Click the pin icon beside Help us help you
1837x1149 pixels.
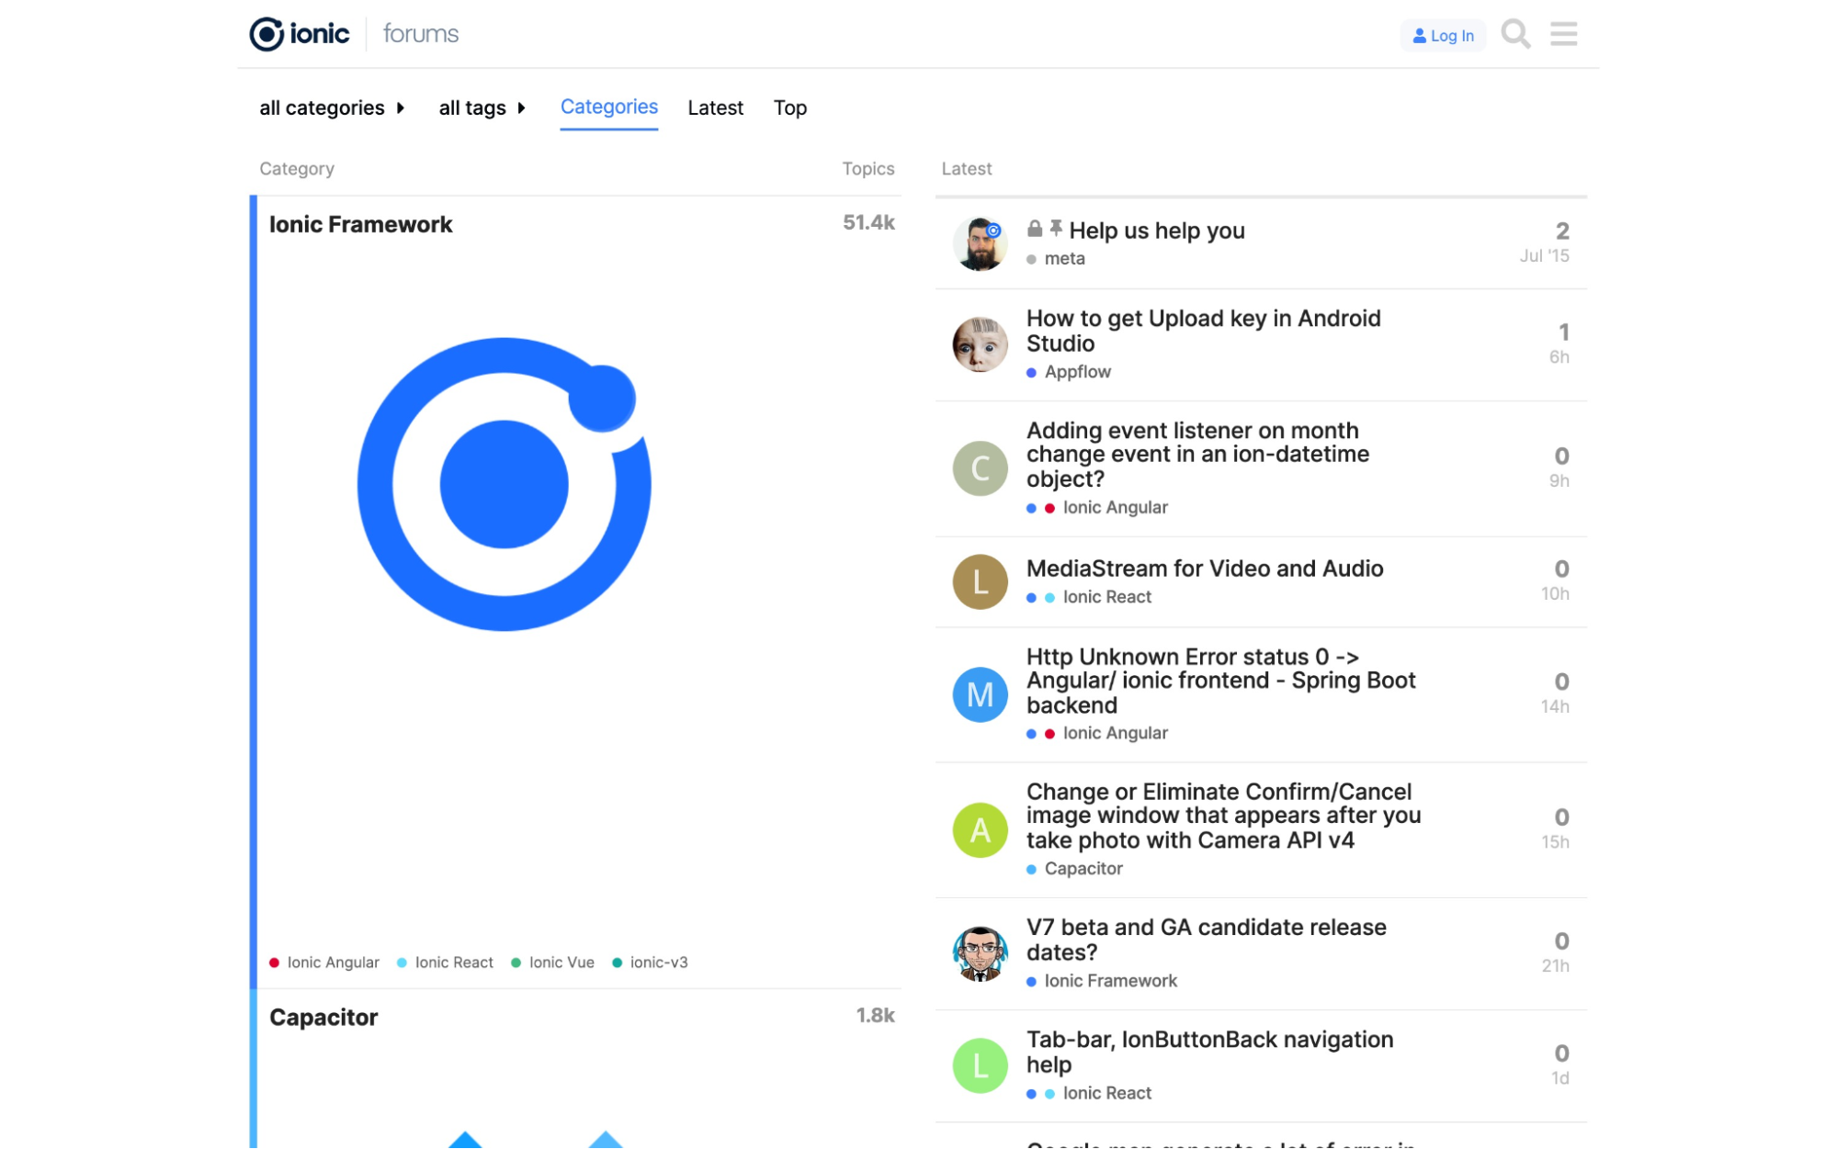tap(1056, 228)
